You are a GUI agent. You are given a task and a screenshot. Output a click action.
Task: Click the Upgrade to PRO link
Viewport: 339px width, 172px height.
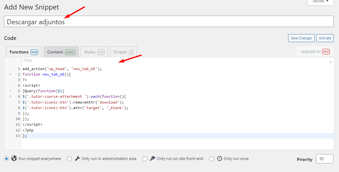[315, 52]
